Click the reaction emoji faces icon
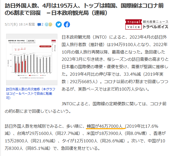173x156 pixels. (x=48, y=24)
